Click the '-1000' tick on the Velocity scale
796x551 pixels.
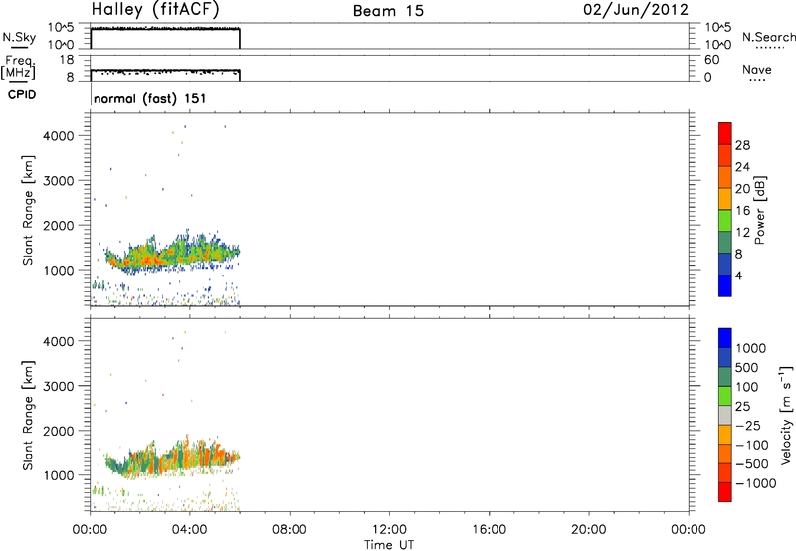point(756,483)
